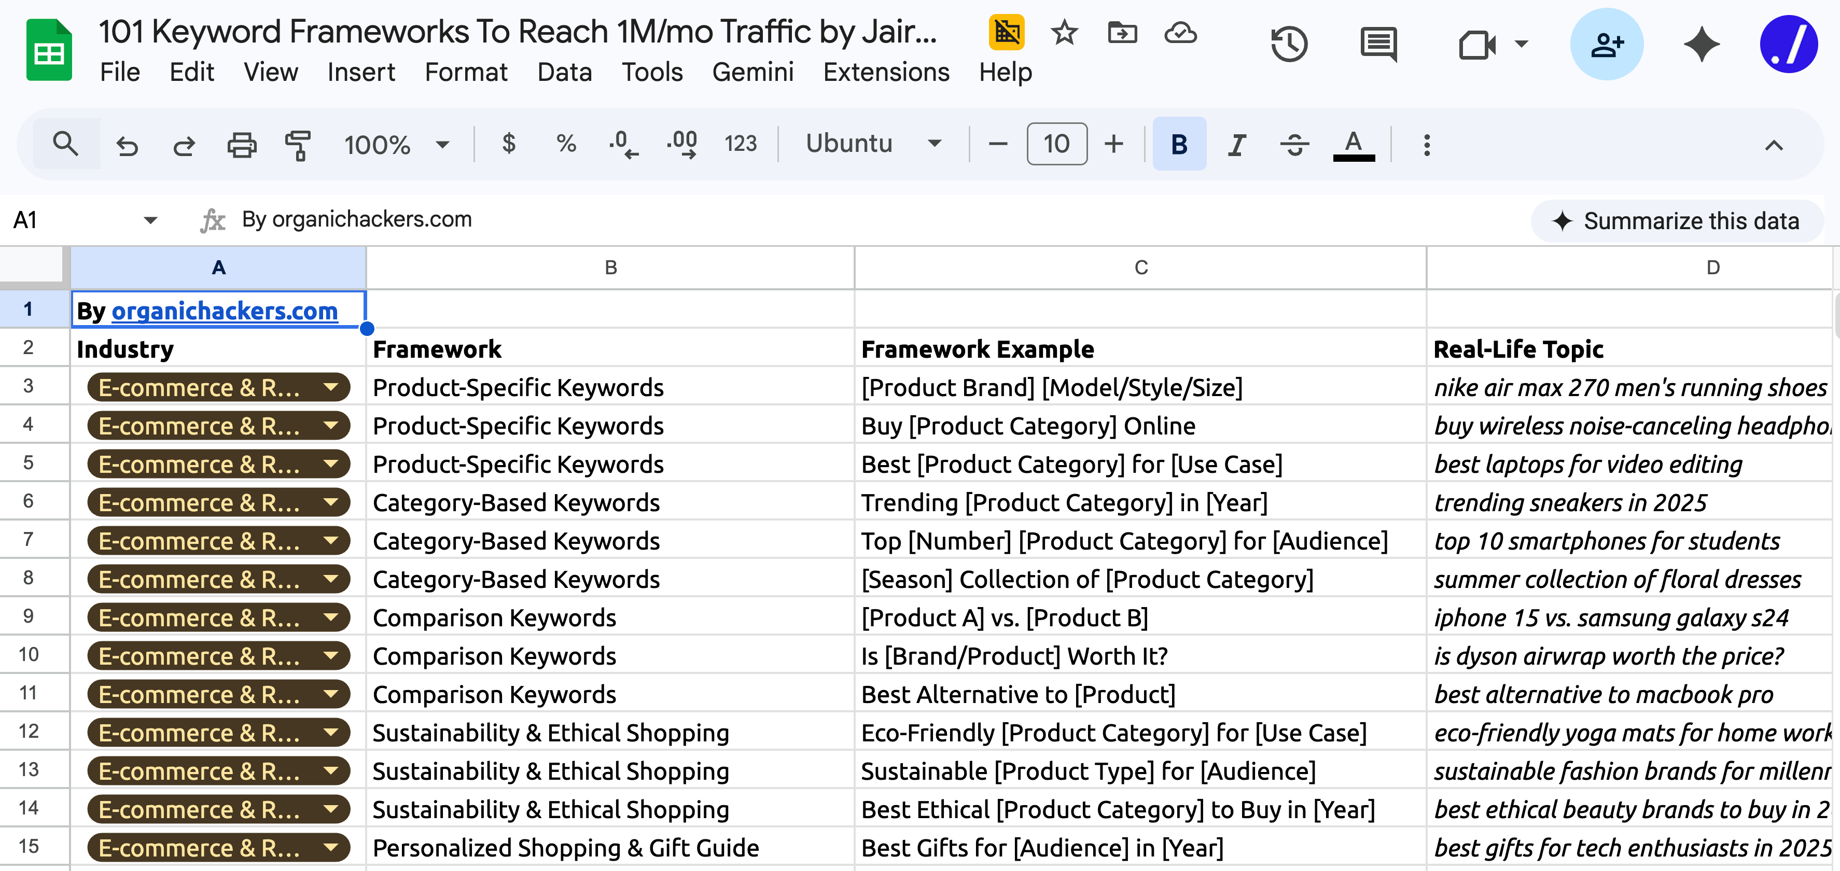Click the print icon in toolbar
The width and height of the screenshot is (1840, 871).
click(242, 145)
